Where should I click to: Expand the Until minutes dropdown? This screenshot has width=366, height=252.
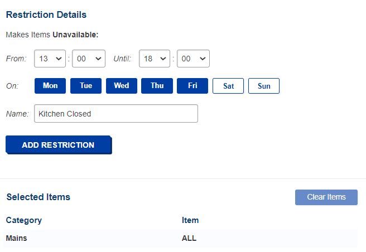point(192,58)
